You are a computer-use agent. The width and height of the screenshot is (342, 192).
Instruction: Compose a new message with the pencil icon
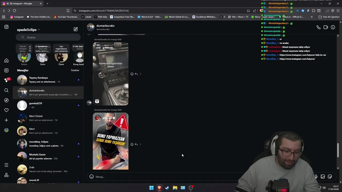pyautogui.click(x=76, y=29)
